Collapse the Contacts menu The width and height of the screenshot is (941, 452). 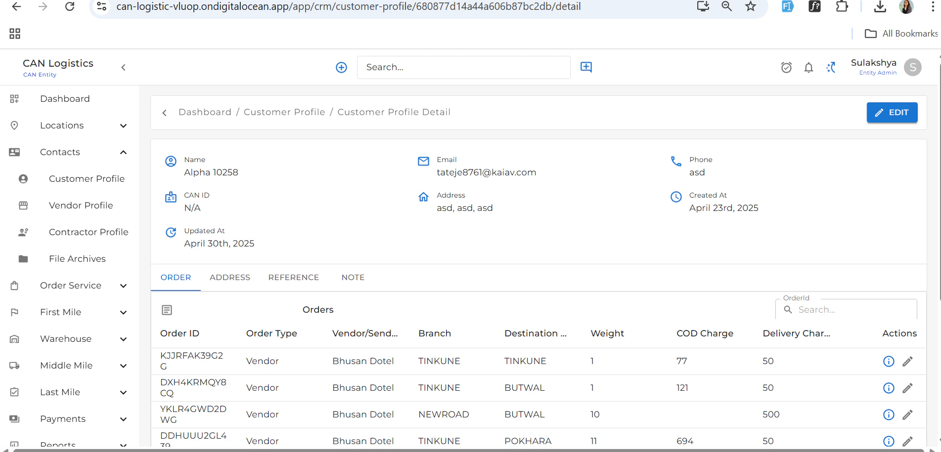[x=69, y=152]
